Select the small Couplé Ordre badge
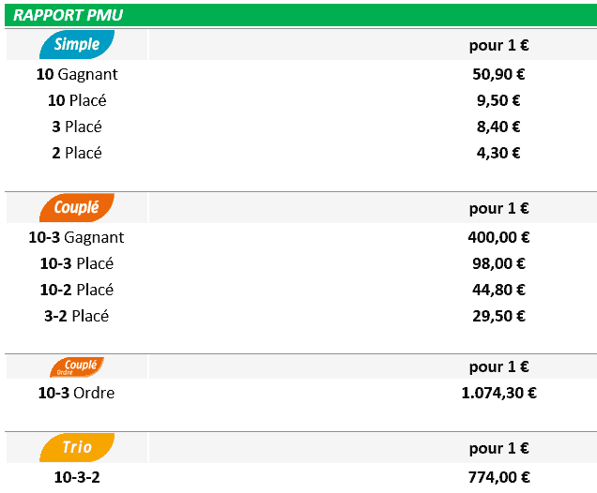The width and height of the screenshot is (597, 493). tap(77, 366)
